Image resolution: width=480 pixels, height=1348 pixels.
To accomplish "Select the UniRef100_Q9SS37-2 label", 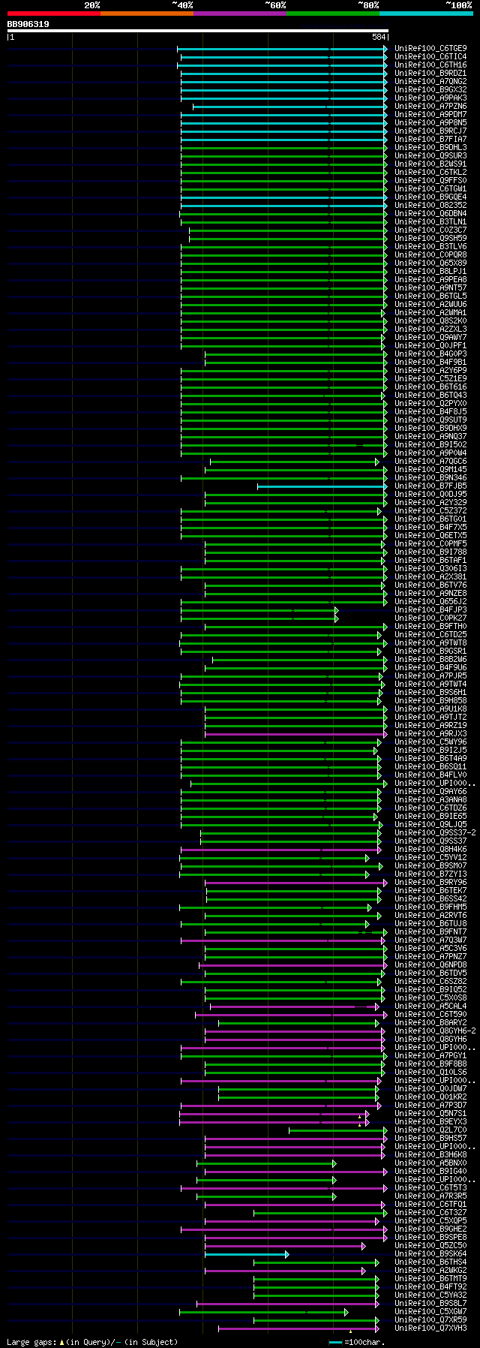I will pyautogui.click(x=435, y=832).
